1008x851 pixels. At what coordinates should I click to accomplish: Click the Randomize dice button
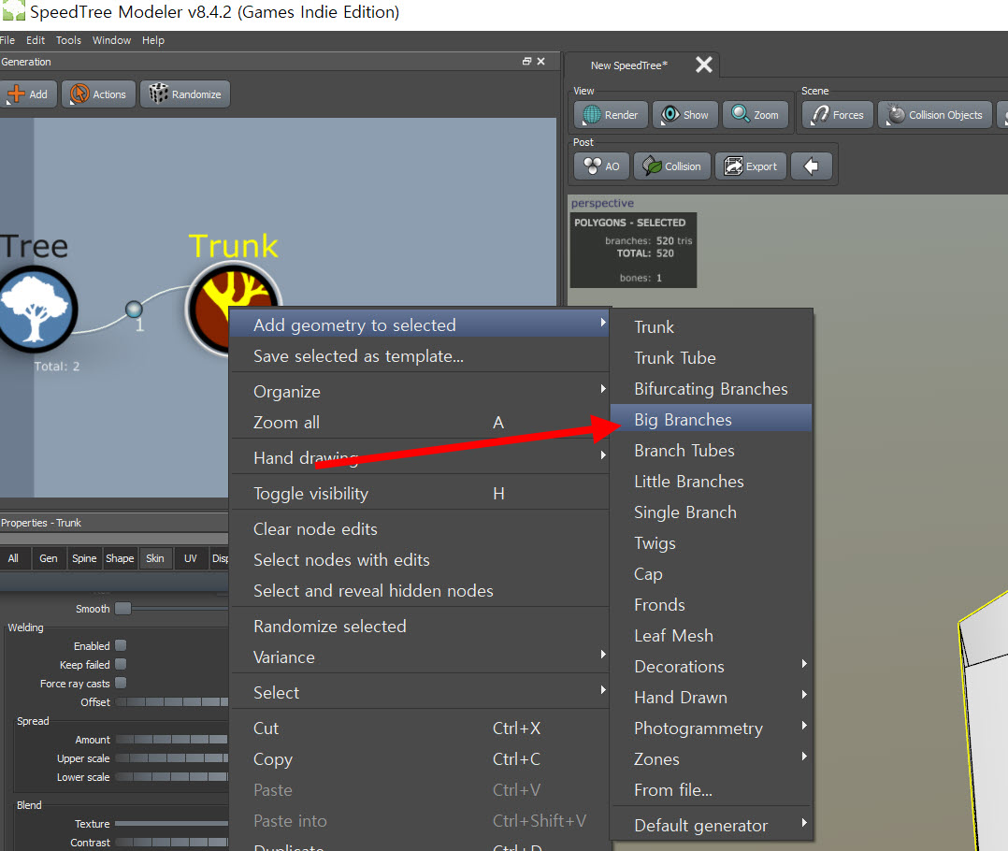click(184, 94)
